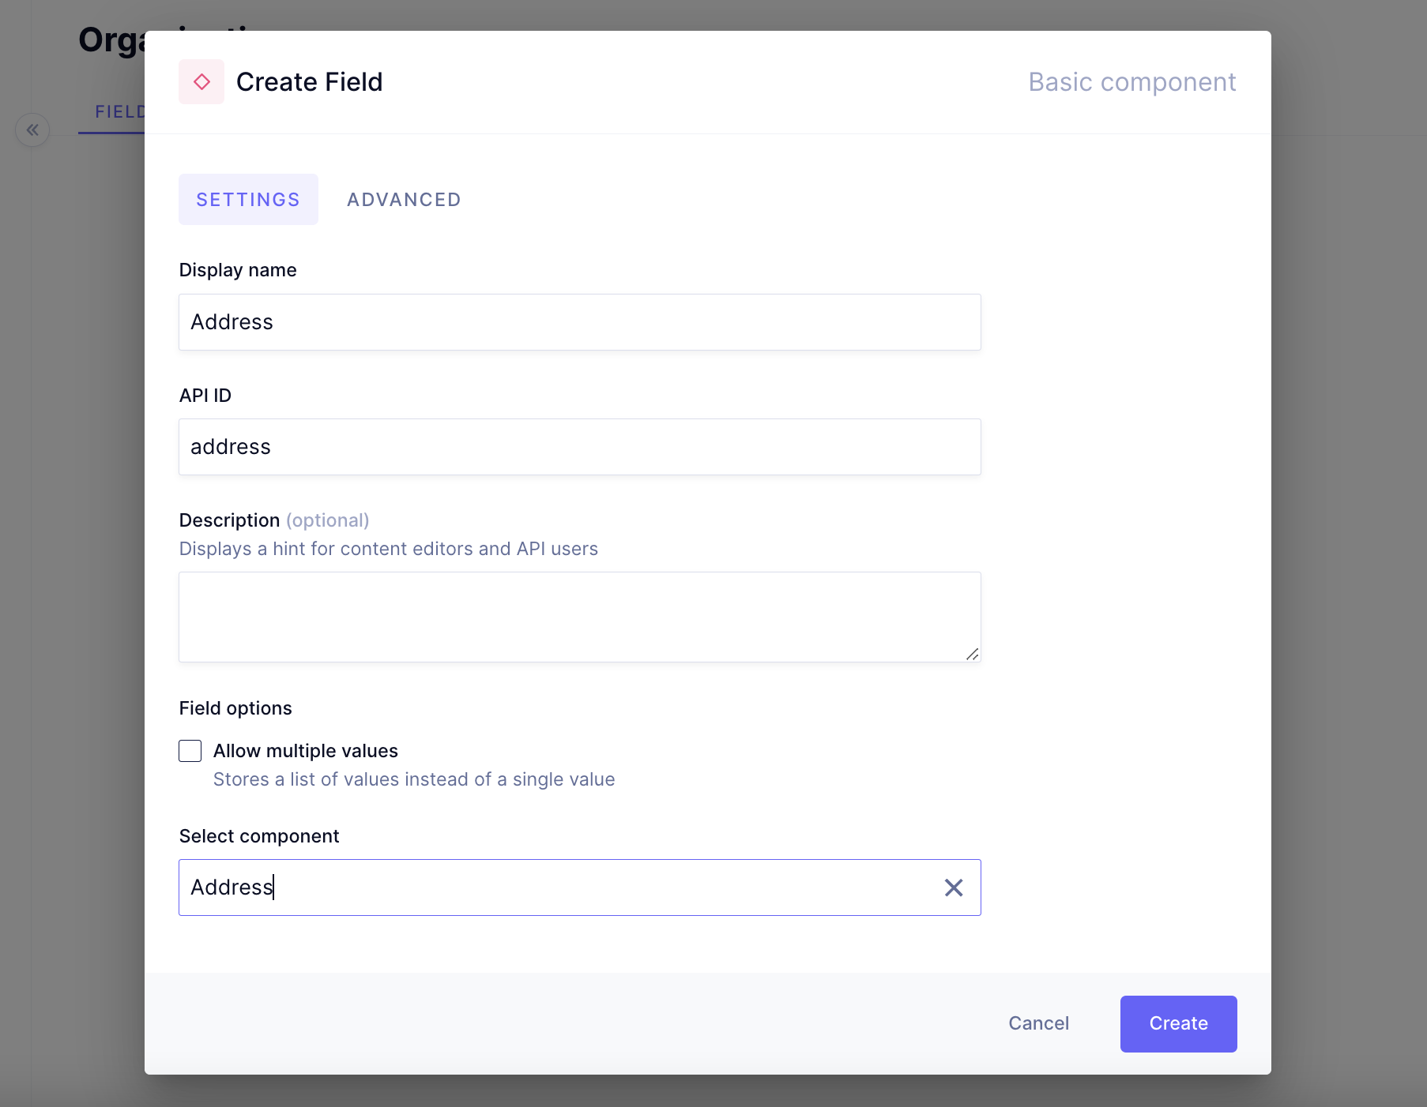The height and width of the screenshot is (1107, 1427).
Task: Click into the API ID input
Action: tap(579, 447)
